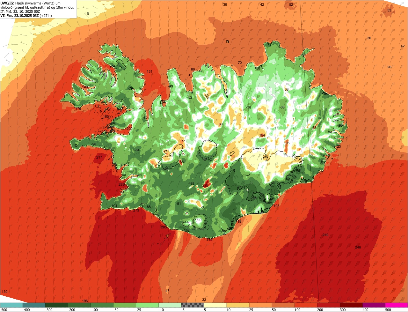
Task: Click the map value 39
Action: coord(225,4)
